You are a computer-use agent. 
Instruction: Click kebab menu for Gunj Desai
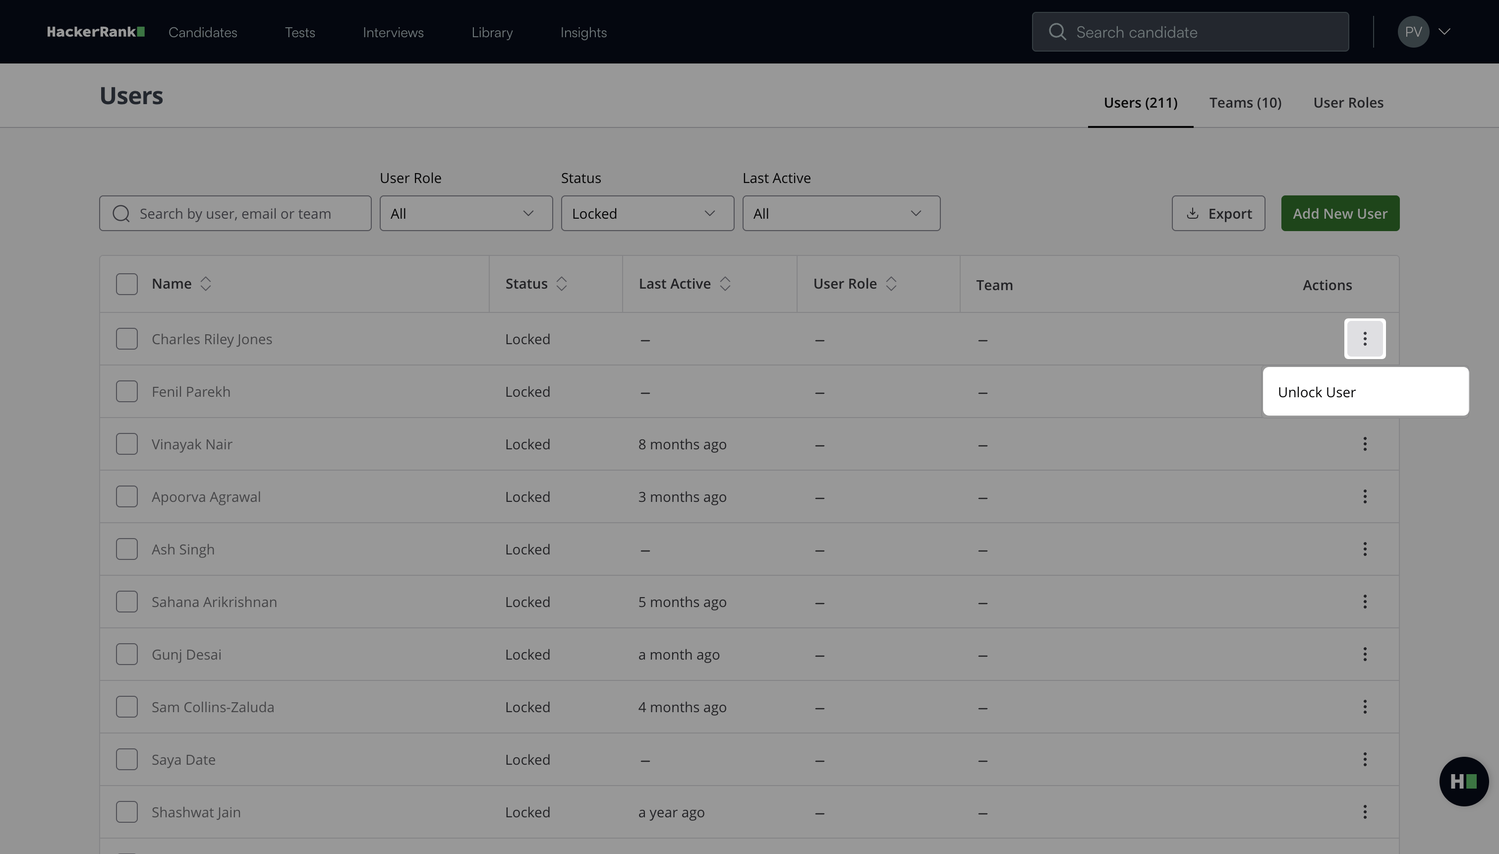coord(1364,654)
